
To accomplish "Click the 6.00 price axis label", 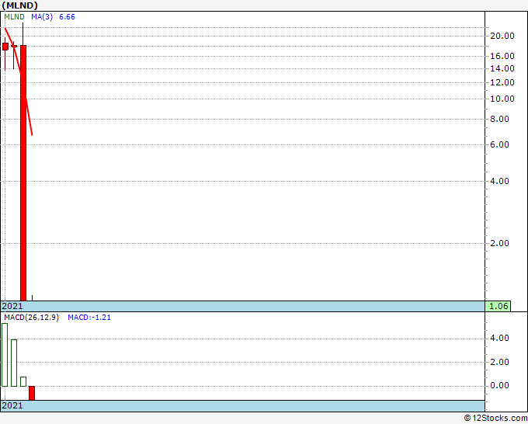I will click(x=499, y=144).
